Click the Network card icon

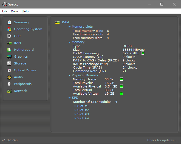coord(9,91)
